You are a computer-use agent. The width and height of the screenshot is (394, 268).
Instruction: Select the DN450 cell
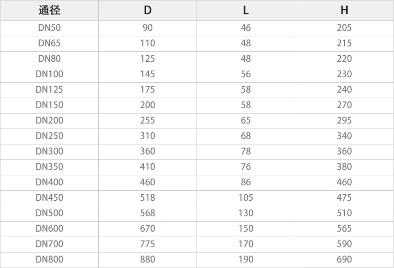click(x=49, y=198)
